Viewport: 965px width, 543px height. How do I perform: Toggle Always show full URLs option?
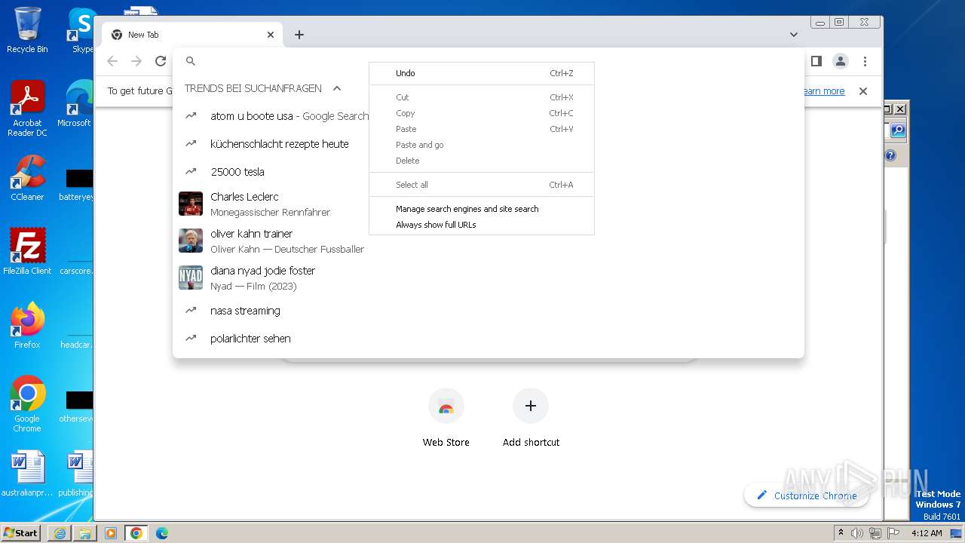[x=482, y=225]
